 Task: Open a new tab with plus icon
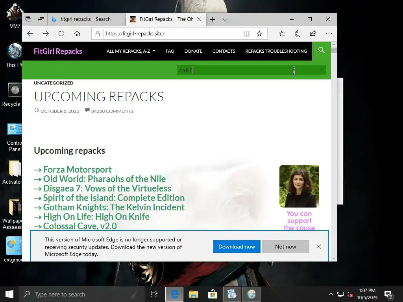tap(212, 19)
